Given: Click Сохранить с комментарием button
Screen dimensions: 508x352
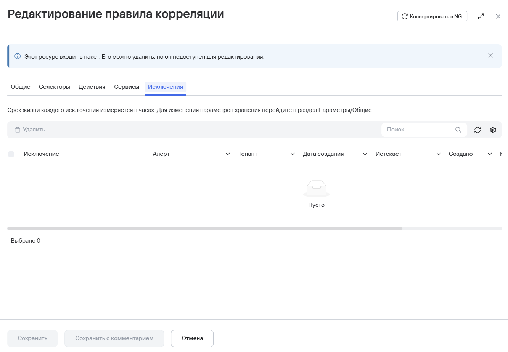Looking at the screenshot, I should (114, 338).
